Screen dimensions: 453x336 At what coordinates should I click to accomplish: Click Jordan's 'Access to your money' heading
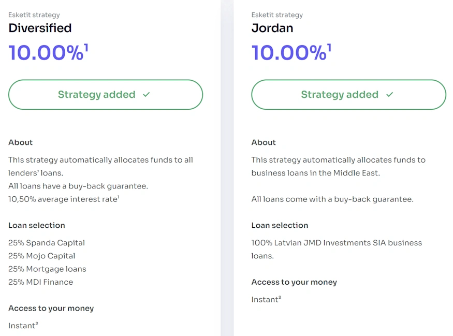[x=294, y=282]
